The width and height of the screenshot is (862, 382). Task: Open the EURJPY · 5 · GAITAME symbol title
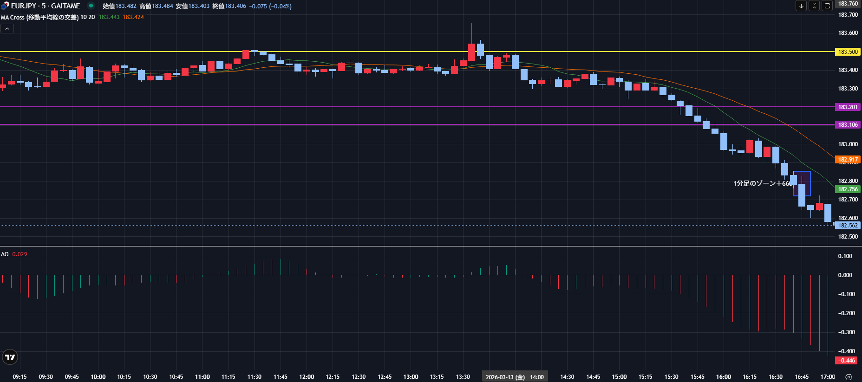pyautogui.click(x=46, y=6)
